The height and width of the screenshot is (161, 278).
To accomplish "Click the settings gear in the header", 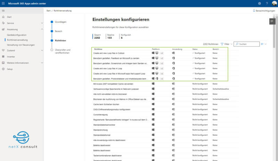I will (259, 3).
